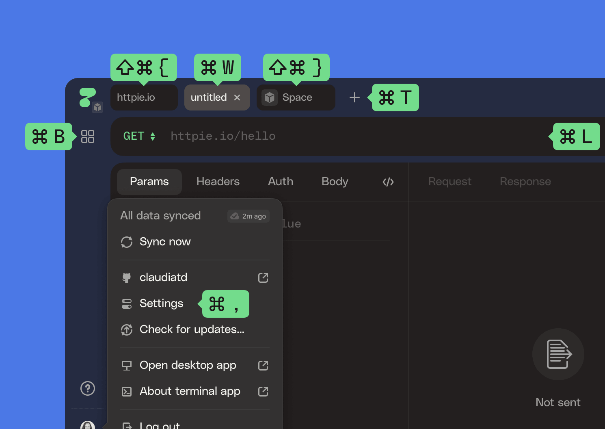Choose Check for updates...
605x429 pixels.
pos(195,330)
